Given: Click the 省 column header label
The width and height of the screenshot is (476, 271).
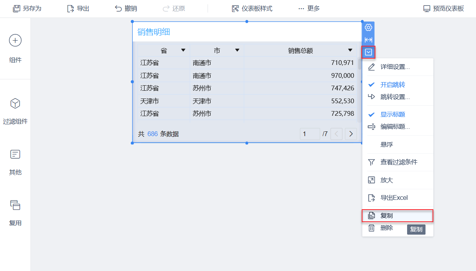Looking at the screenshot, I should click(x=164, y=50).
